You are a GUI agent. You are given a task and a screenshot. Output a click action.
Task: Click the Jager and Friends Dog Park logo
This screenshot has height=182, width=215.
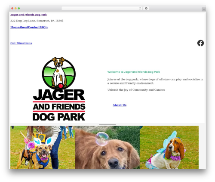pyautogui.click(x=59, y=89)
